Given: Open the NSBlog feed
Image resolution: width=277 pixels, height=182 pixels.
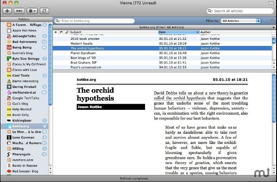Looking at the screenshot, I should click(24, 149).
